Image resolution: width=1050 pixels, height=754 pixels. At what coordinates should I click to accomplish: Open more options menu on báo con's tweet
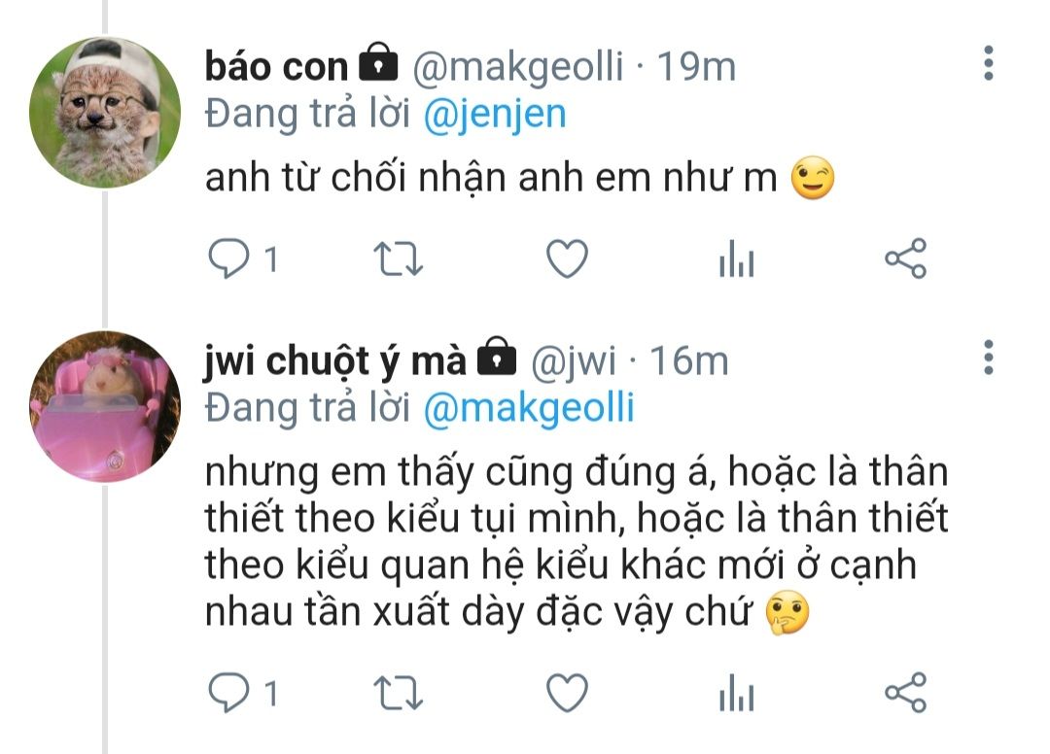tap(989, 64)
